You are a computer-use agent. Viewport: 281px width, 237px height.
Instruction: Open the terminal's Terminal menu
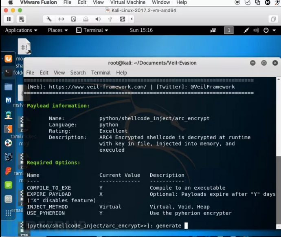(x=101, y=73)
